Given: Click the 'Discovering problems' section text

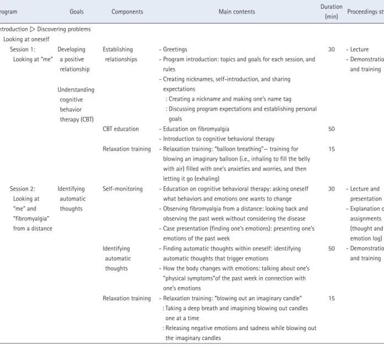Looking at the screenshot, I should [x=64, y=29].
